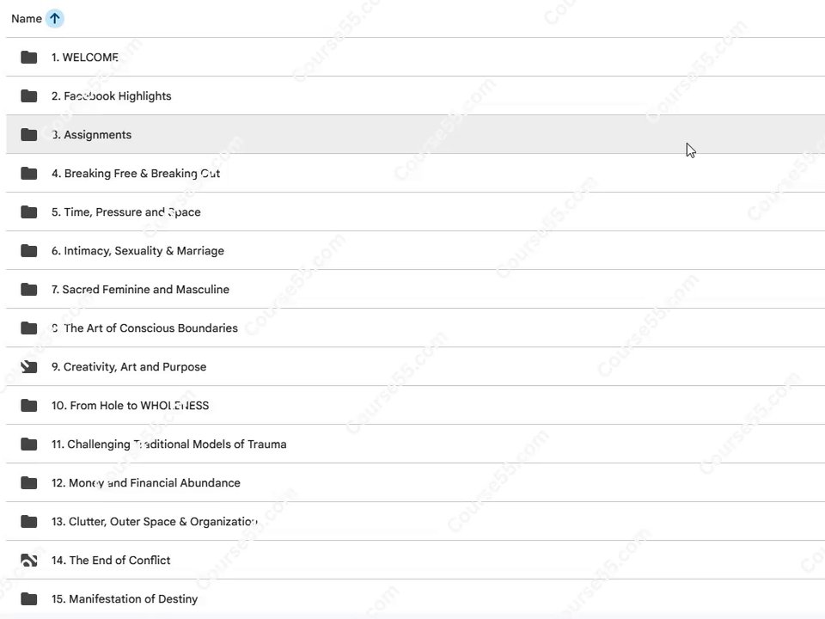Image resolution: width=825 pixels, height=619 pixels.
Task: Click the 2. Facebook Highlights folder name
Action: (x=112, y=95)
